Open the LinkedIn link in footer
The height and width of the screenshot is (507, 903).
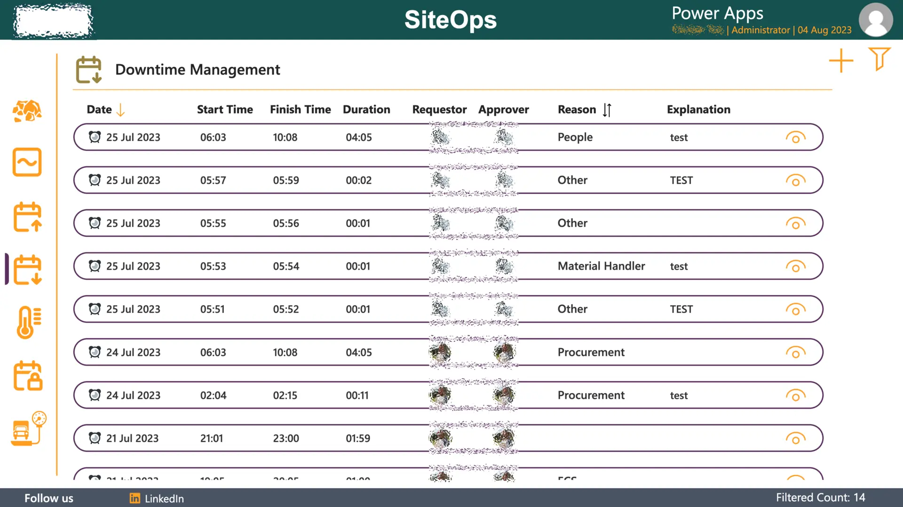pyautogui.click(x=157, y=499)
